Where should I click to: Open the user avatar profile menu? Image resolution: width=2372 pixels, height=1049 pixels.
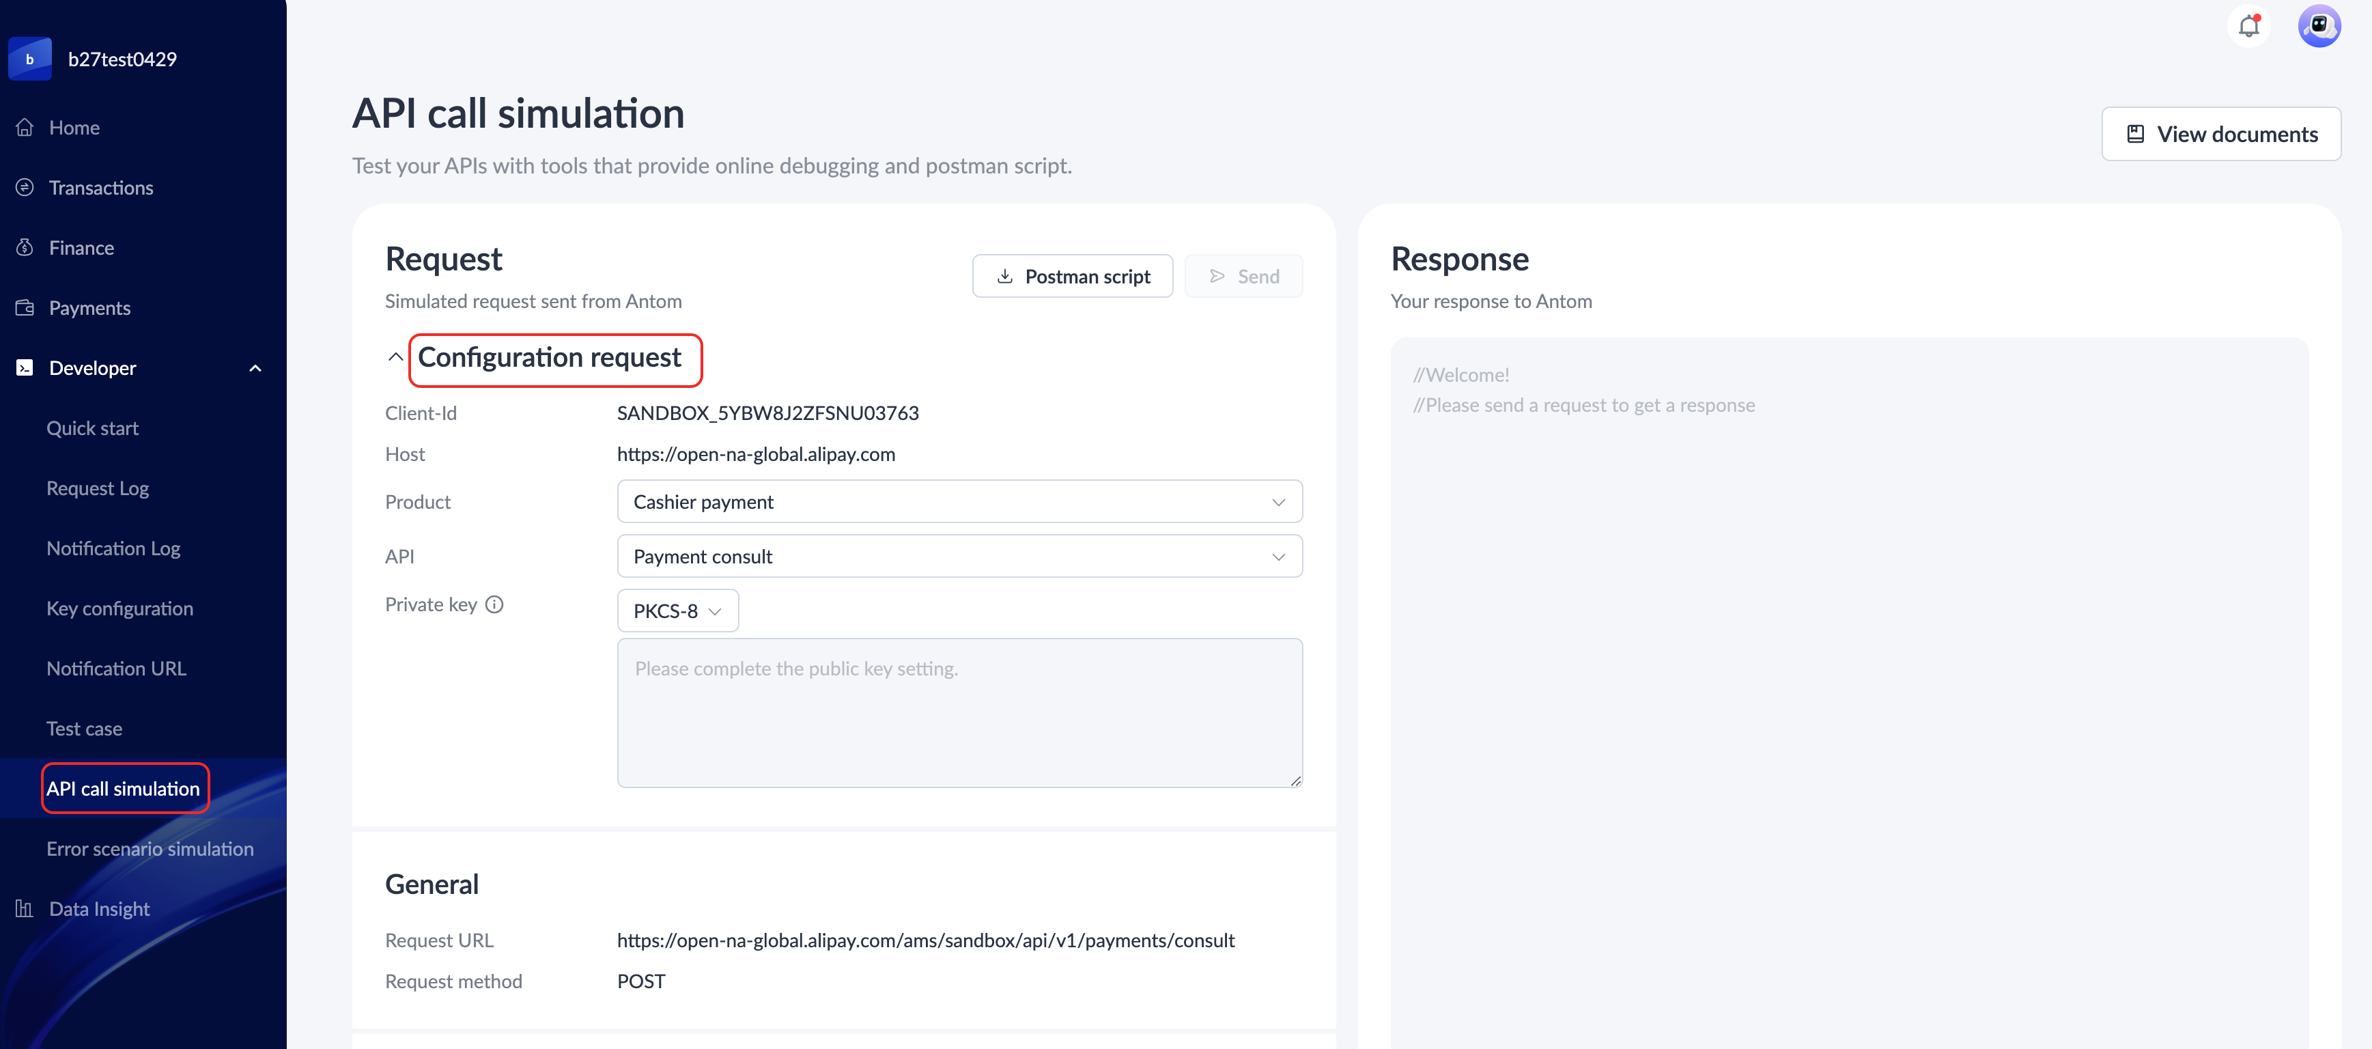(x=2319, y=26)
